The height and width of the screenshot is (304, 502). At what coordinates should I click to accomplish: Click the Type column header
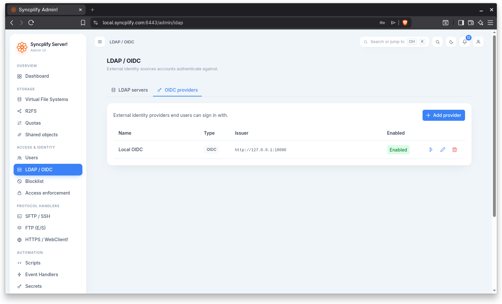pos(209,133)
